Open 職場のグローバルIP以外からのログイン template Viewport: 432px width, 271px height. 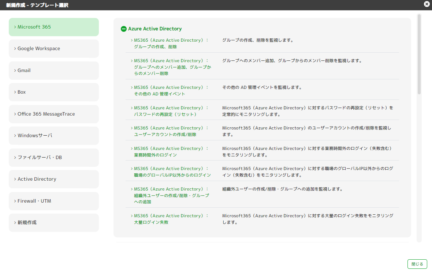click(x=172, y=172)
